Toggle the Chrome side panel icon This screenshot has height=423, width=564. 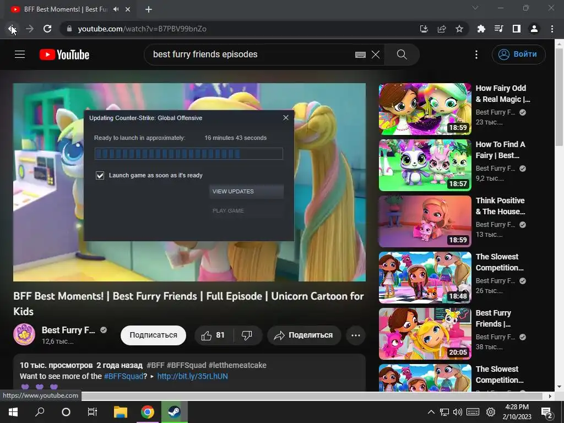[x=517, y=29]
